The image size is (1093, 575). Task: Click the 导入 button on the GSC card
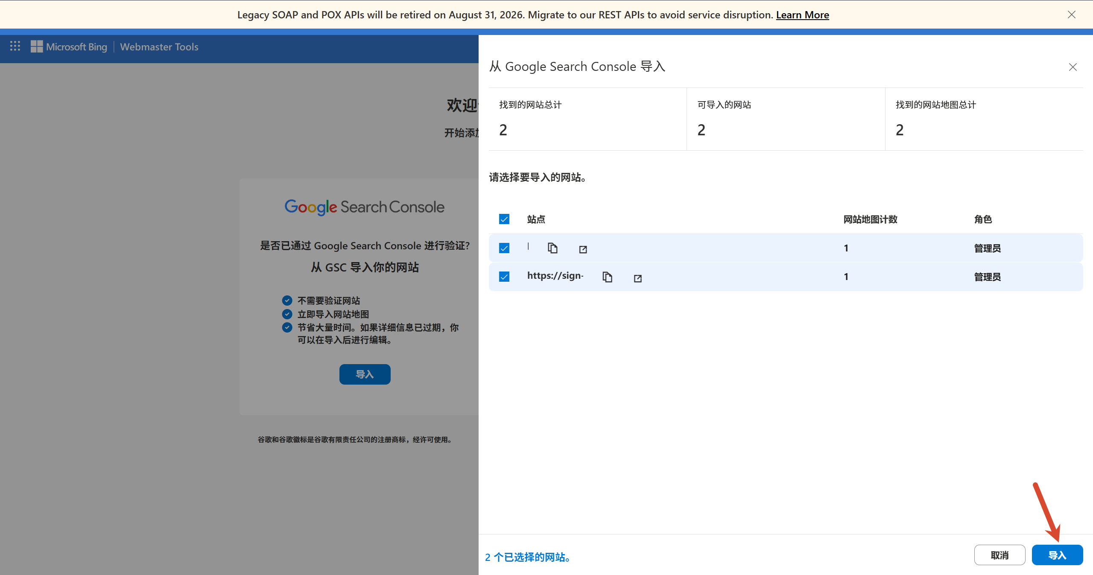pyautogui.click(x=365, y=374)
